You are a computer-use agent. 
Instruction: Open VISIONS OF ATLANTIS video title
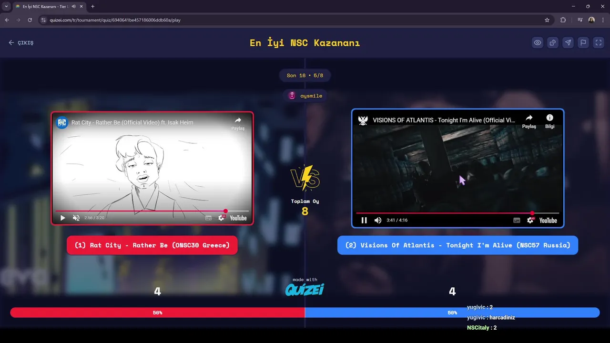pos(444,120)
